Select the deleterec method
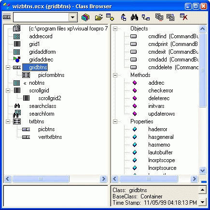This screenshot has height=210, width=210. 159,98
